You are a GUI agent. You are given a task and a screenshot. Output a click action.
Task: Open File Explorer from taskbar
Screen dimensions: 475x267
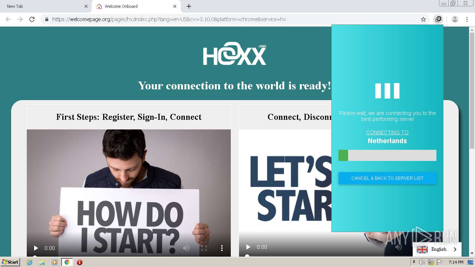pos(42,262)
